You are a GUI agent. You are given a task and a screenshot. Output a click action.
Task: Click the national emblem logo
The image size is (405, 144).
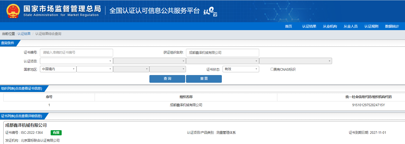(x=13, y=11)
